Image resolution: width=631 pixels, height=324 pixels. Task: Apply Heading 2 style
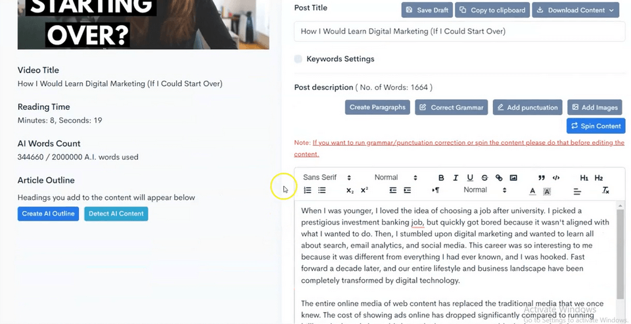click(x=598, y=178)
